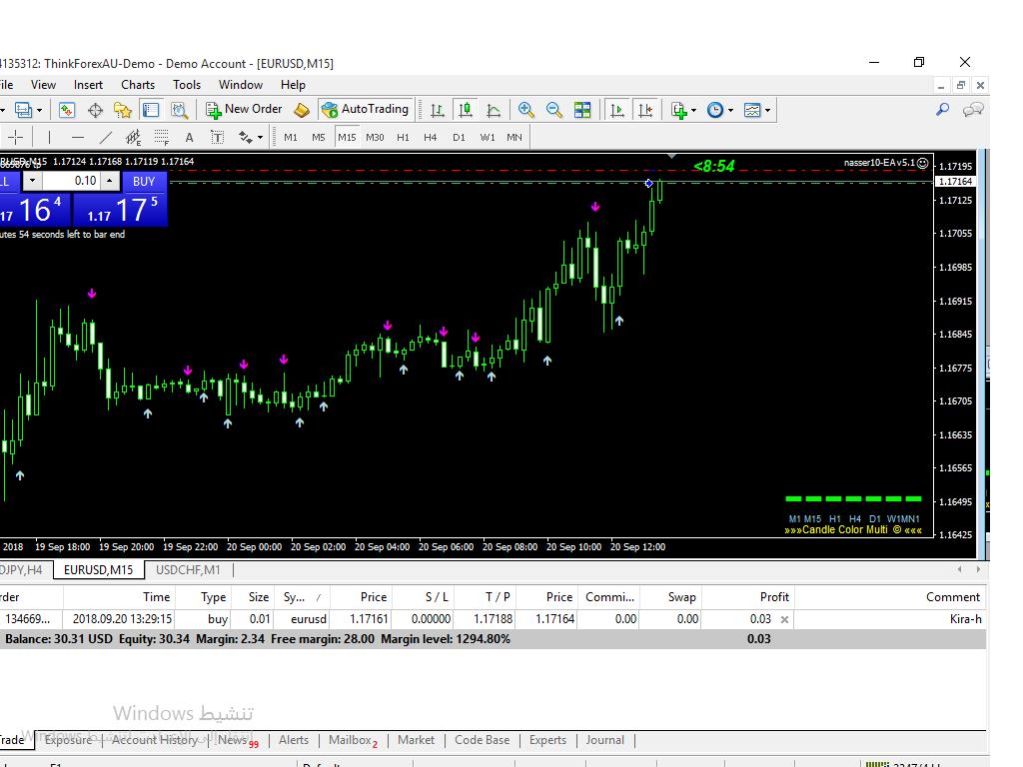The height and width of the screenshot is (767, 1023).
Task: Toggle chart auto scroll
Action: point(616,110)
